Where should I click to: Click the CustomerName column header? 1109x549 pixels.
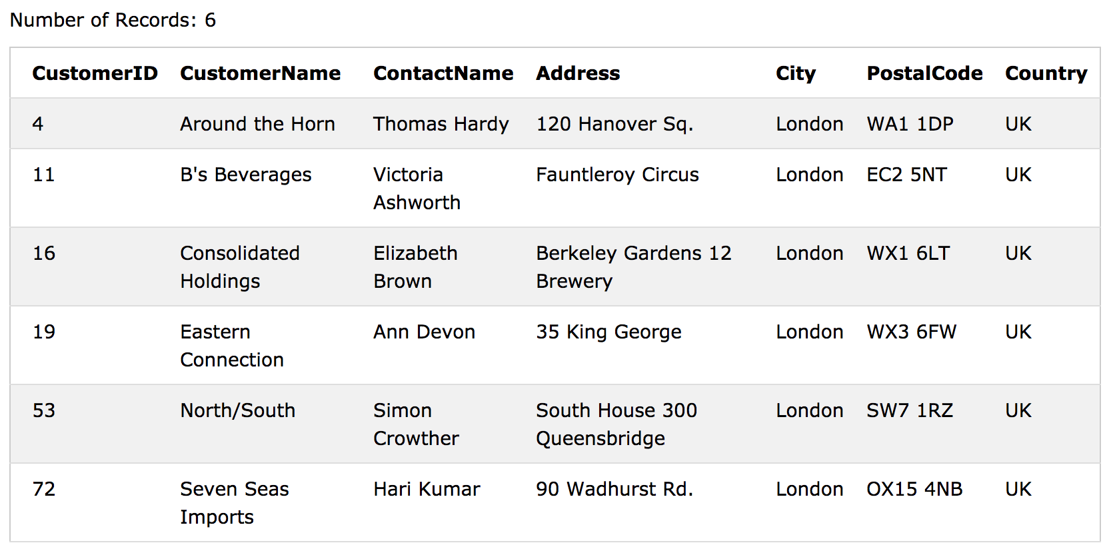click(260, 73)
